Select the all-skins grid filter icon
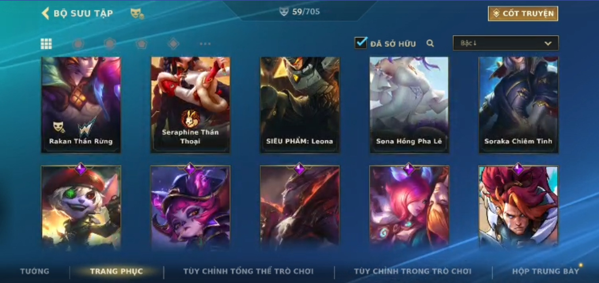Image resolution: width=599 pixels, height=283 pixels. pyautogui.click(x=46, y=44)
